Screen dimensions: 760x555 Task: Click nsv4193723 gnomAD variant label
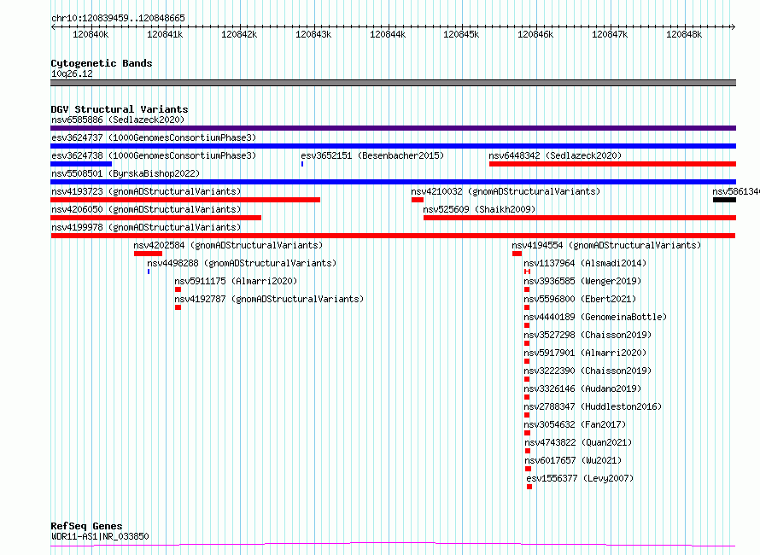[x=146, y=191]
